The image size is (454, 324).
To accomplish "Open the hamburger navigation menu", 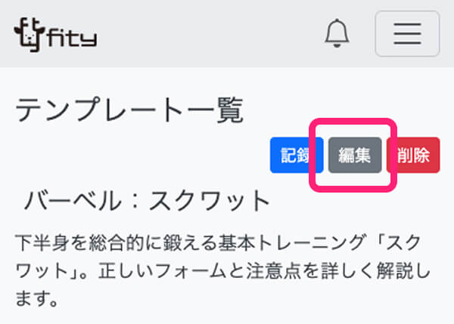I will tap(407, 33).
